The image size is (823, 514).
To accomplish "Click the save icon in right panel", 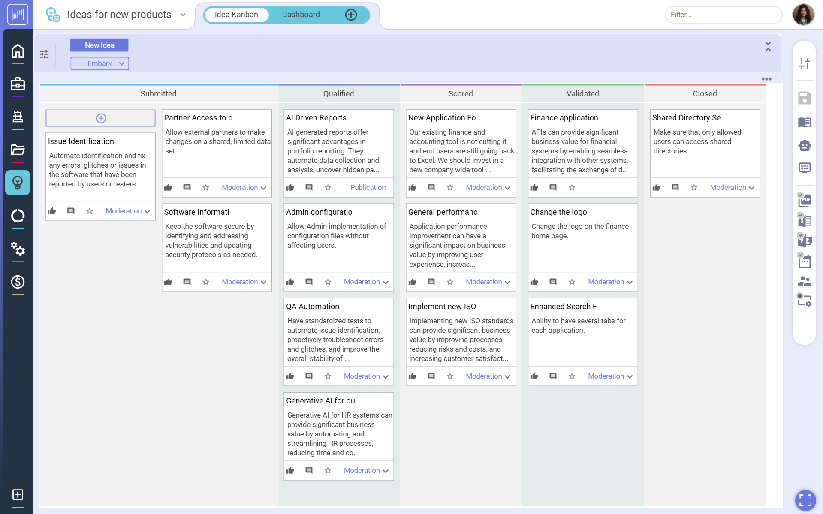I will 805,98.
